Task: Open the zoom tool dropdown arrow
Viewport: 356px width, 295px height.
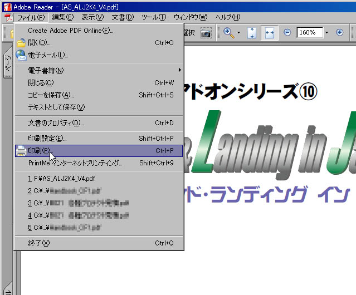Action: coord(238,33)
